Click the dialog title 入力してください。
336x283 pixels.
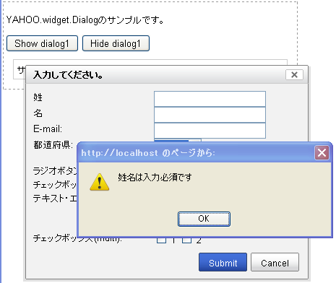click(68, 75)
